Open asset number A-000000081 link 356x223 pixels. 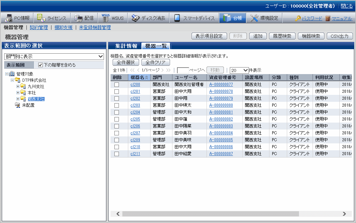click(221, 112)
